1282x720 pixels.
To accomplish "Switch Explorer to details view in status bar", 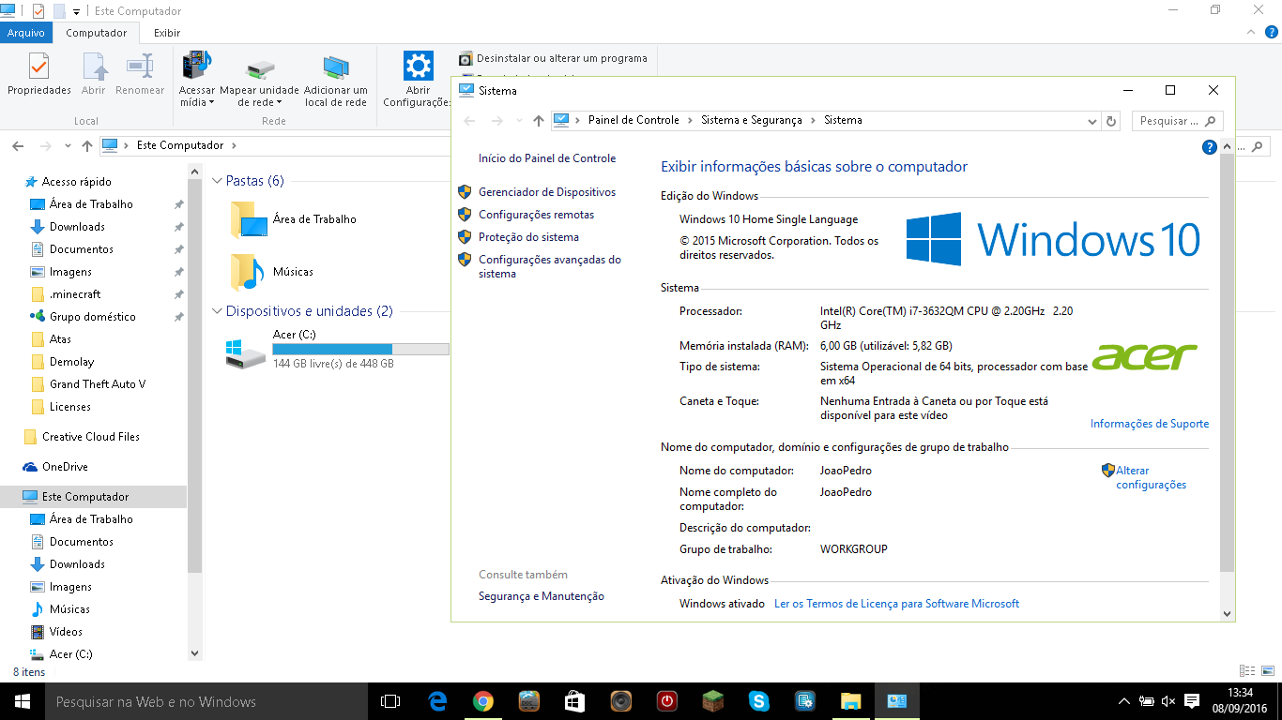I will pyautogui.click(x=1246, y=670).
